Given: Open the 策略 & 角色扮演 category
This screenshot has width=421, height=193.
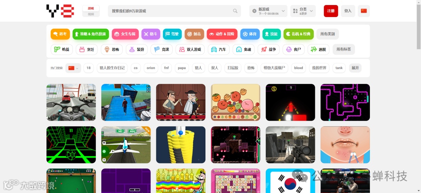Looking at the screenshot, I should pyautogui.click(x=91, y=34).
